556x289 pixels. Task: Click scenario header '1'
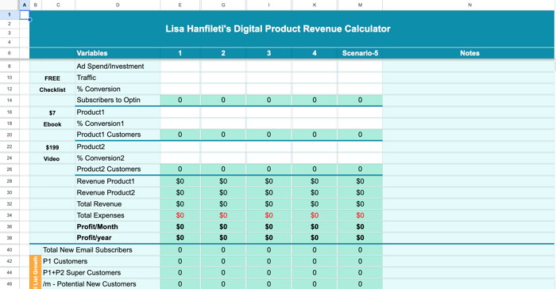(x=180, y=53)
